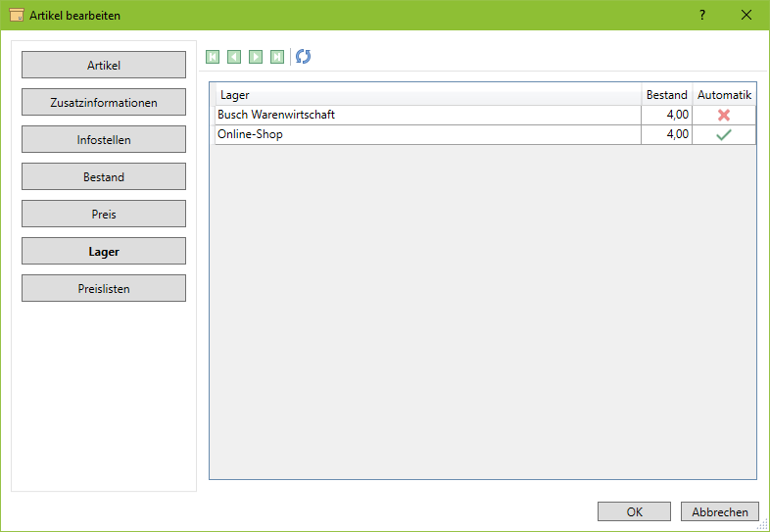The image size is (770, 532).
Task: Toggle Automatik checkmark for Online-Shop
Action: [724, 134]
